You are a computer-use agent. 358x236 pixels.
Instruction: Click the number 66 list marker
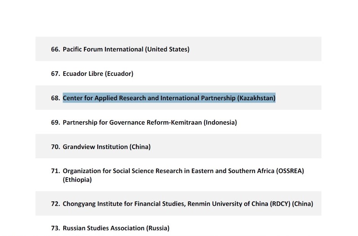(55, 49)
